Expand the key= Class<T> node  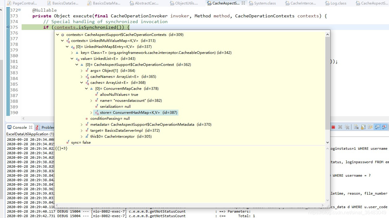[x=72, y=53]
